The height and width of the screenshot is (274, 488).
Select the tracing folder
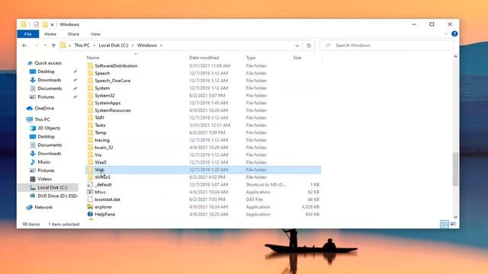[102, 140]
